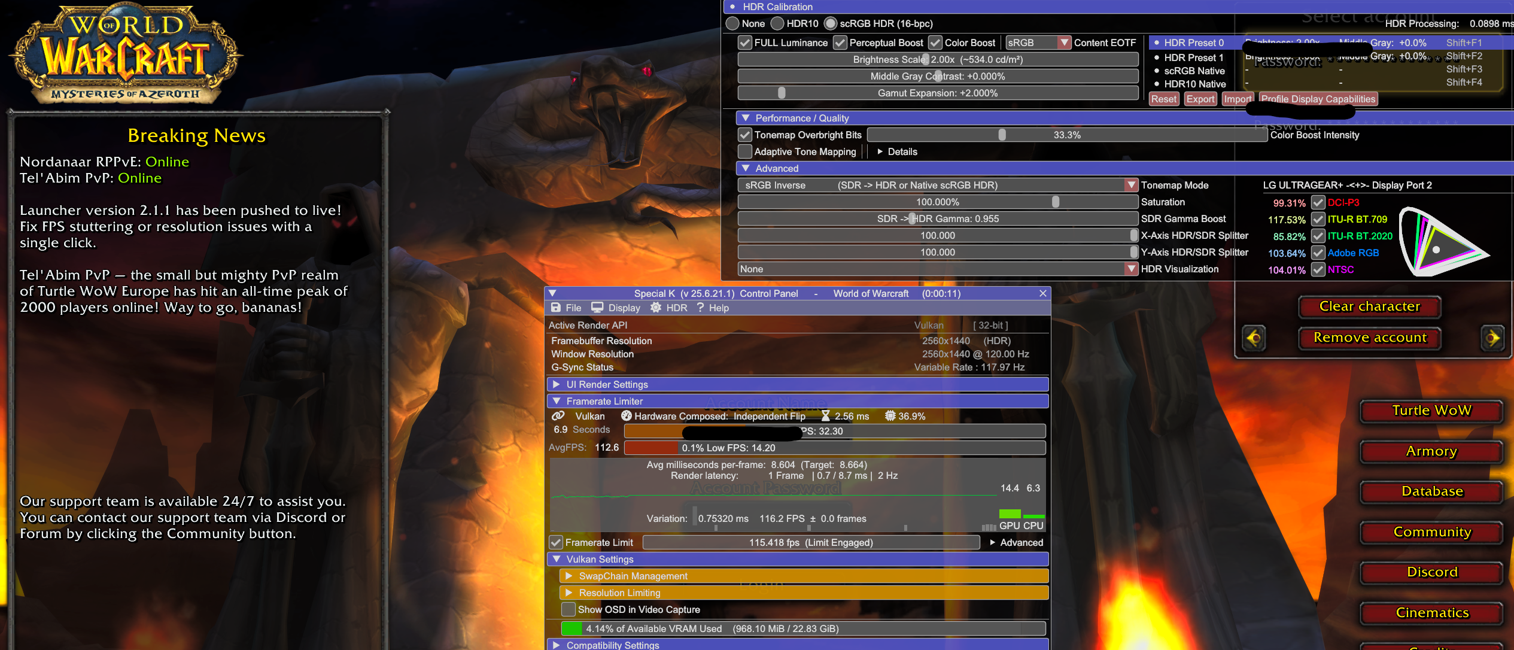Toggle DCI-P3 gamut checkbox
The width and height of the screenshot is (1514, 650).
click(1318, 203)
